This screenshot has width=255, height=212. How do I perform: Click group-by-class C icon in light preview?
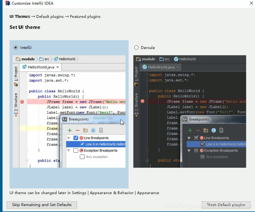tap(93, 130)
